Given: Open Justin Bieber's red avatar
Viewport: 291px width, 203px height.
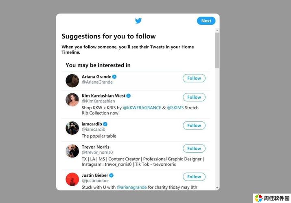Looking at the screenshot, I should point(72,179).
